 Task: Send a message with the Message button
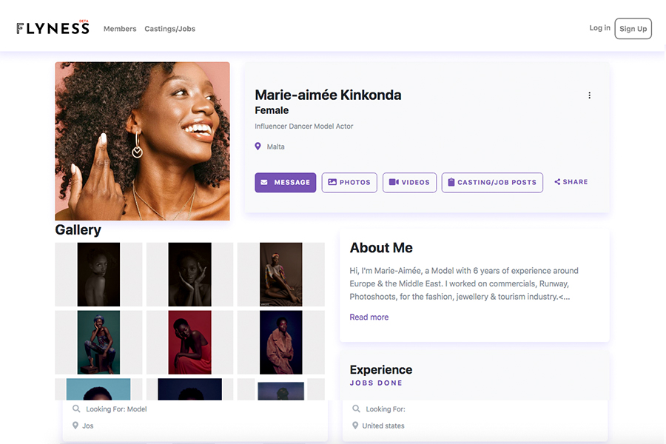pyautogui.click(x=286, y=182)
